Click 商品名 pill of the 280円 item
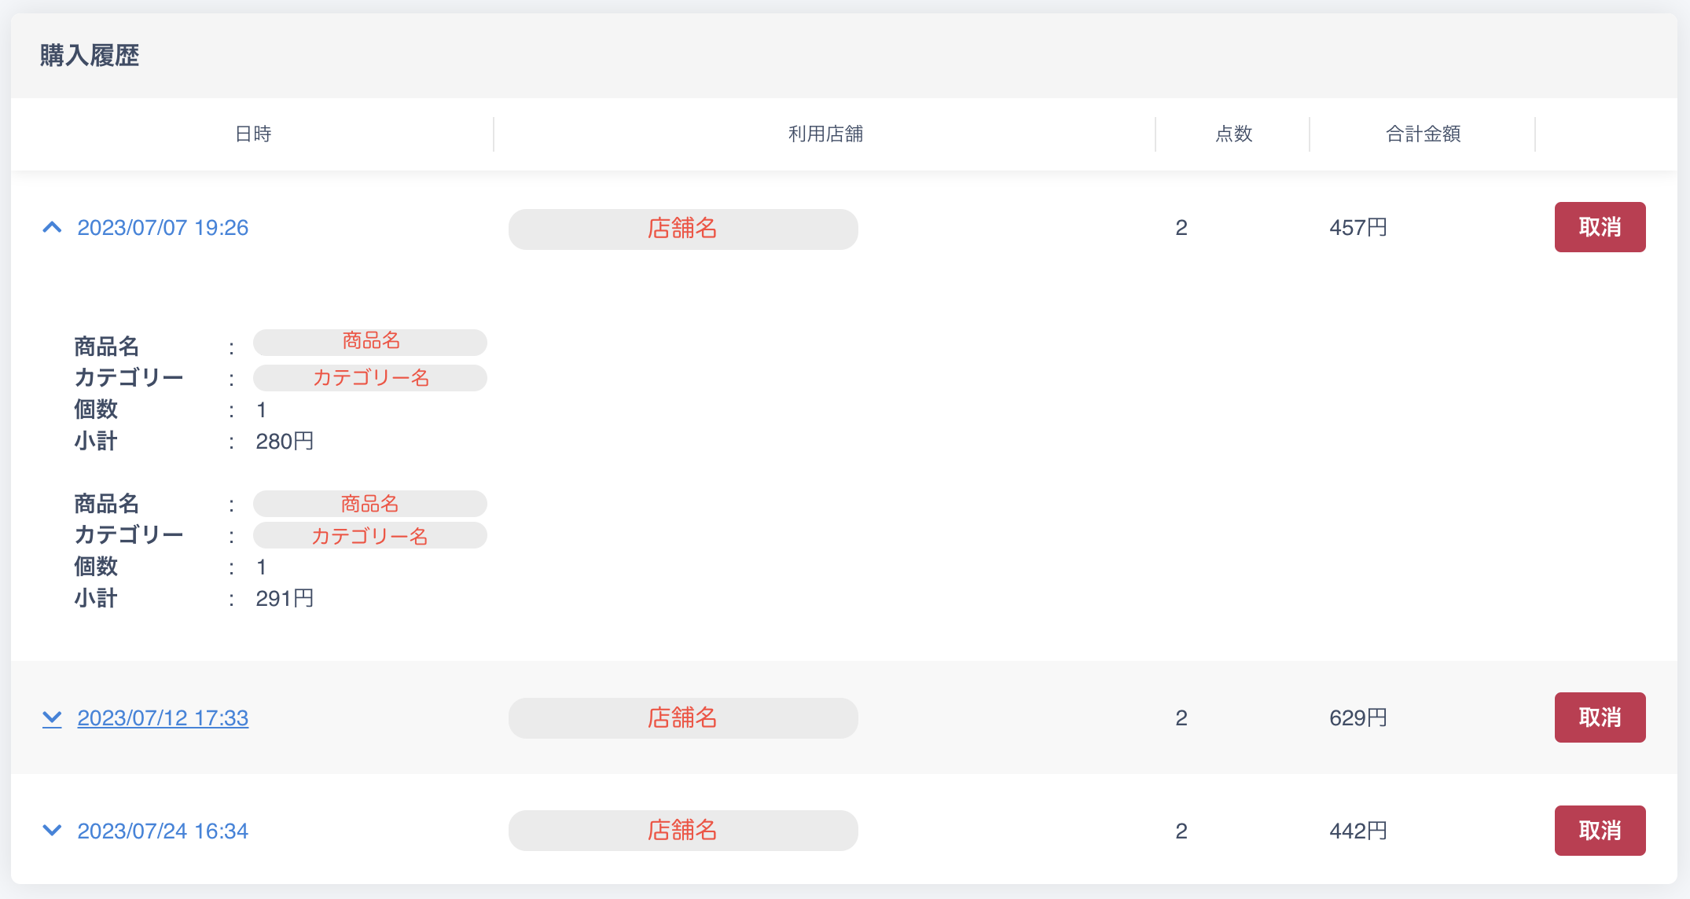 [370, 342]
